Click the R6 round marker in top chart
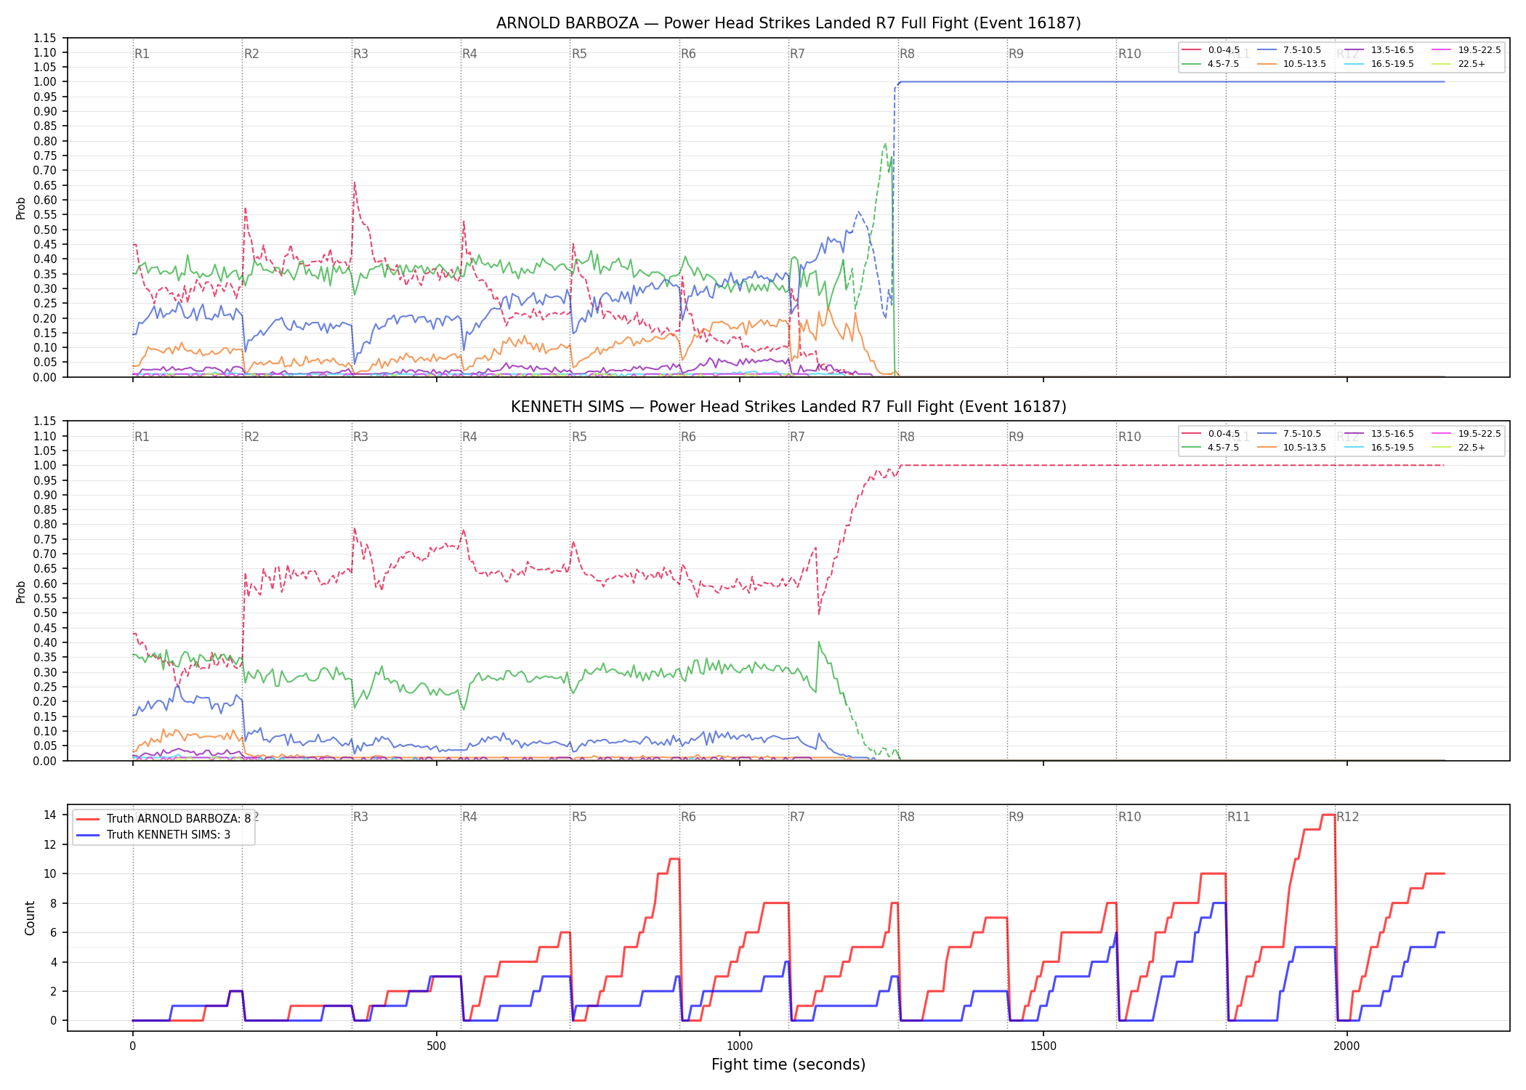This screenshot has height=1090, width=1526. 688,54
